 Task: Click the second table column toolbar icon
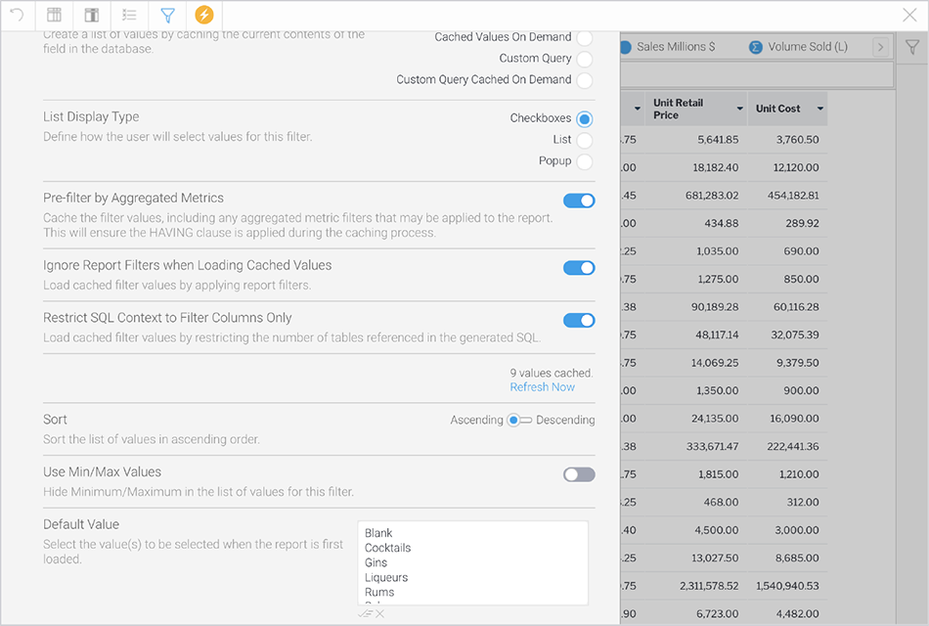[x=91, y=15]
